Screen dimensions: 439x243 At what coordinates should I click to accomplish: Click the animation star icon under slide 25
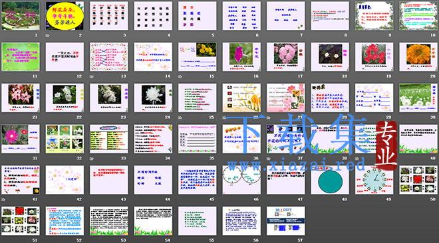[180, 118]
